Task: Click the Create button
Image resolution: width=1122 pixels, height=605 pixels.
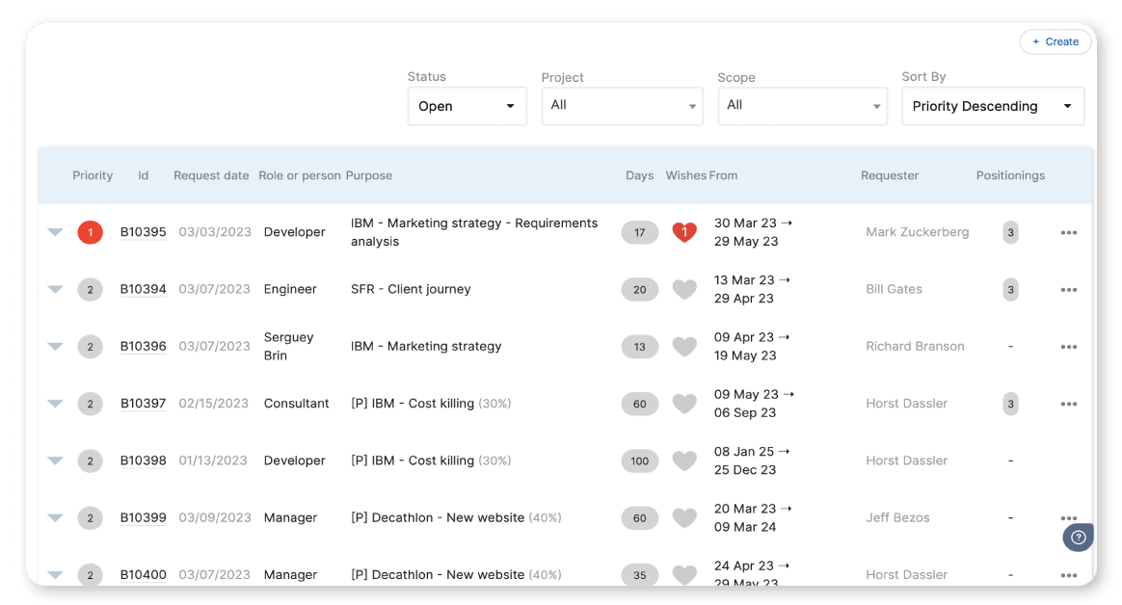Action: point(1055,41)
